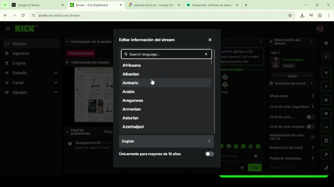
Task: Open Ingresos in the sidebar
Action: click(x=31, y=54)
